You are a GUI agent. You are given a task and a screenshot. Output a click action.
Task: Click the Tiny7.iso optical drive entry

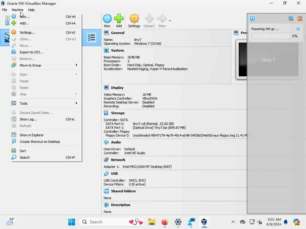coord(159,128)
